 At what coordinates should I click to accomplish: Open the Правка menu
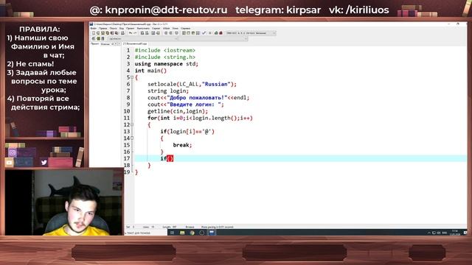[103, 28]
